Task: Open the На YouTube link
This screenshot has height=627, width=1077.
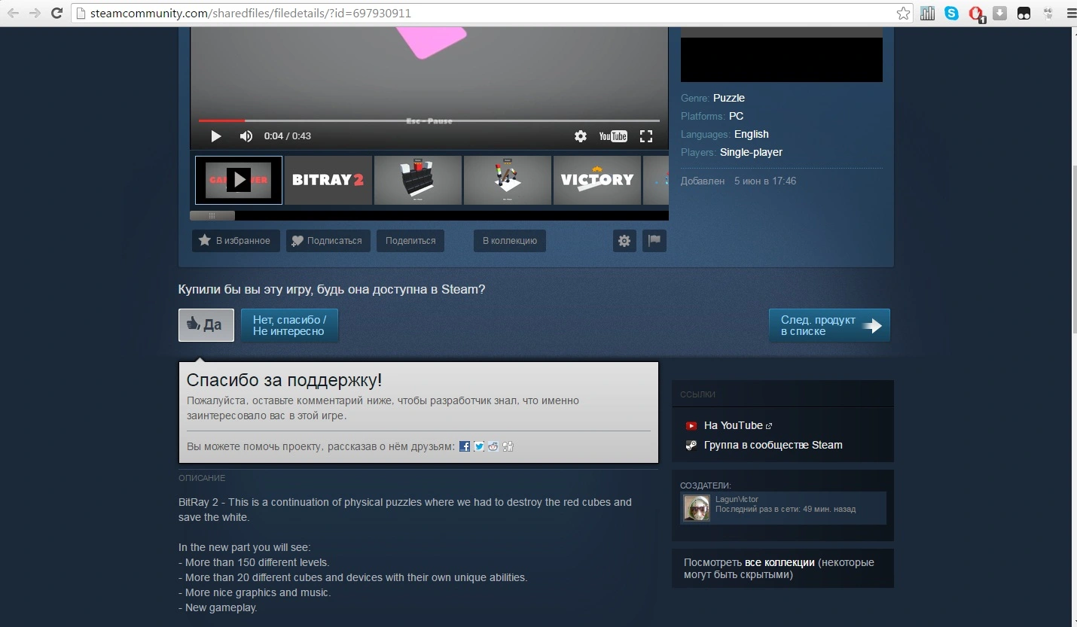Action: click(734, 425)
